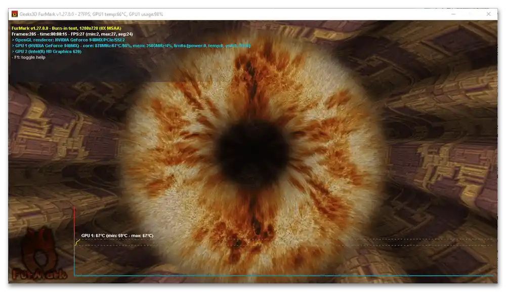Click the 'OpenGL renderer: NVIDIA GeForce 940MX' line
The image size is (506, 292).
68,40
